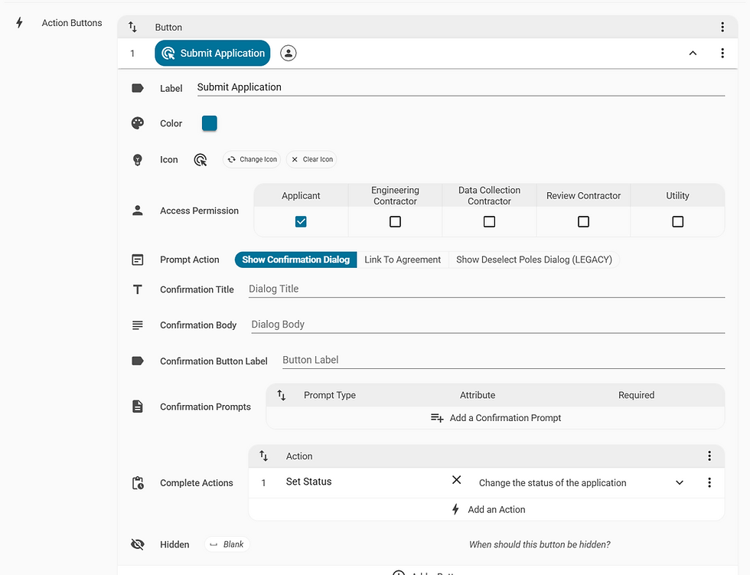Open the Submit Application row three-dot menu
Viewport: 750px width, 575px height.
722,53
